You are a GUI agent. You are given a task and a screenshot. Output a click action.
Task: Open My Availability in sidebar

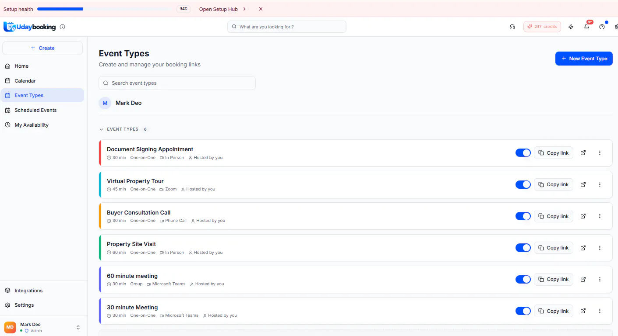[x=42, y=125]
